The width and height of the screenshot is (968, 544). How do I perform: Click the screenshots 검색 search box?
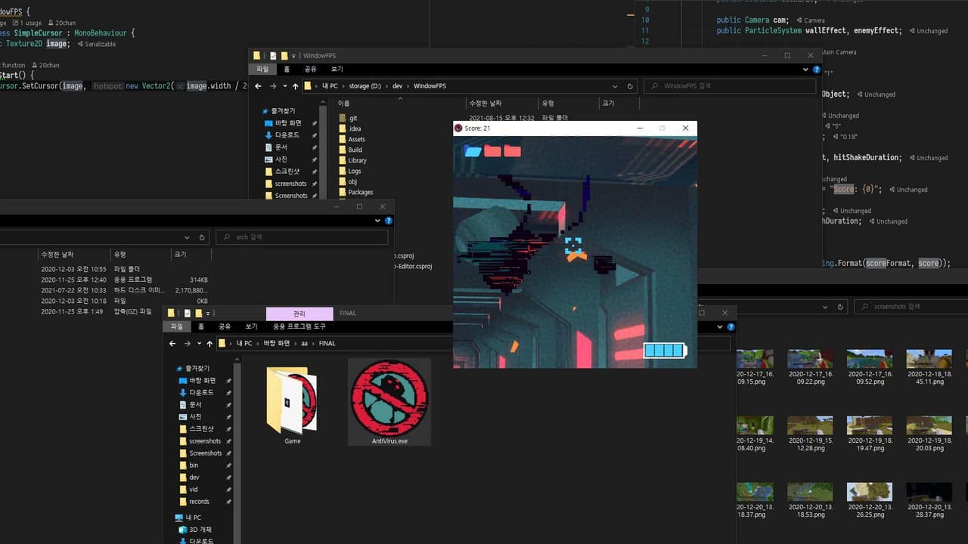[911, 307]
